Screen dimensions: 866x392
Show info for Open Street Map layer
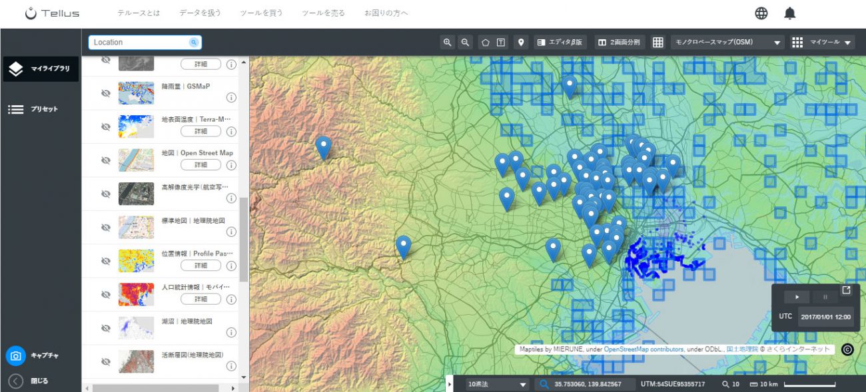(x=232, y=164)
